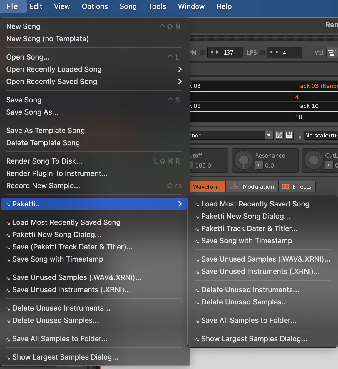338x369 pixels.
Task: Select Track 10 in track list
Action: (307, 106)
